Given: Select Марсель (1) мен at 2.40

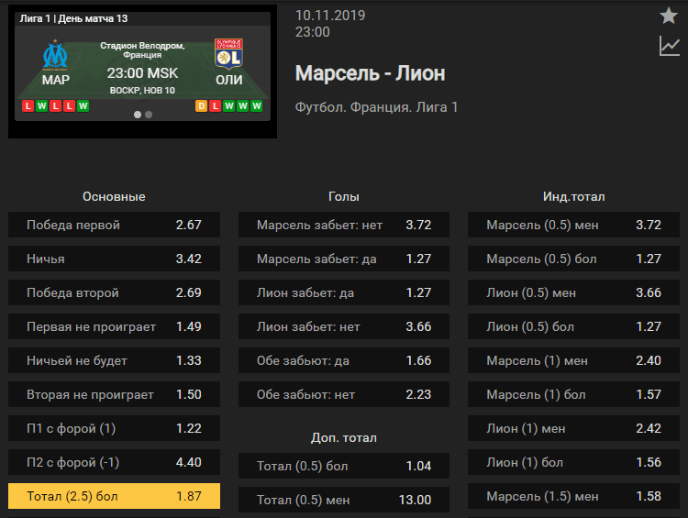Looking at the screenshot, I should 574,360.
